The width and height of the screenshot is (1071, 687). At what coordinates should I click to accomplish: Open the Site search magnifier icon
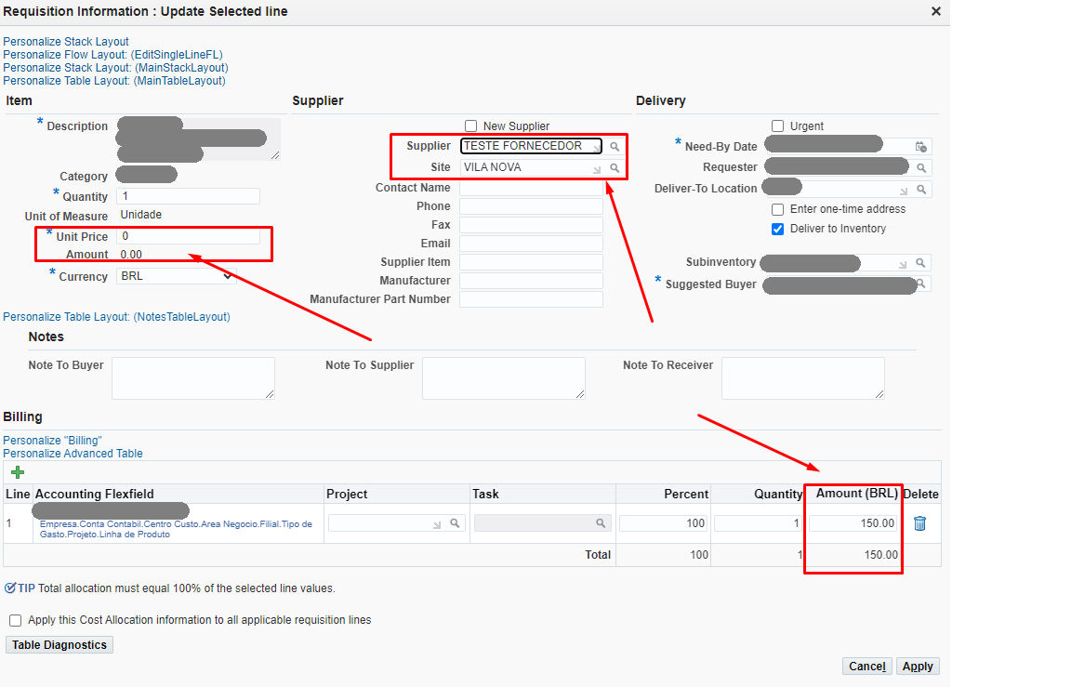pyautogui.click(x=615, y=167)
